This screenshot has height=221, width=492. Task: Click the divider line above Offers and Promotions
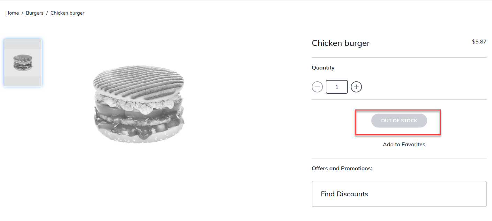point(399,158)
